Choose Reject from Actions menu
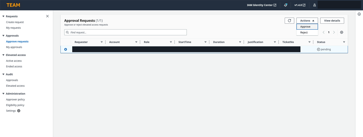 304,32
